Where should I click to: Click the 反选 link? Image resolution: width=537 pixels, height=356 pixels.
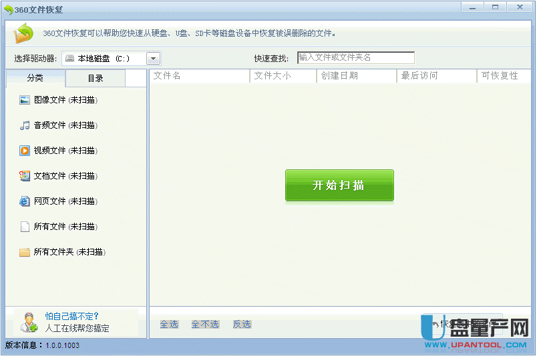click(242, 324)
